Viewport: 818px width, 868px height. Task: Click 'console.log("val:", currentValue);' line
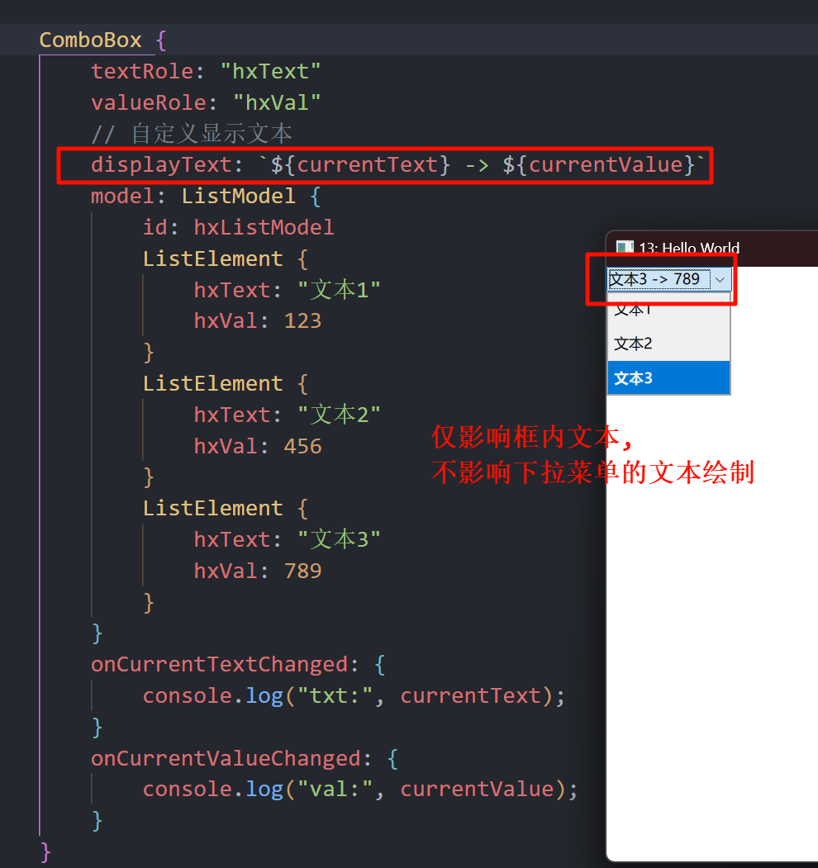360,790
